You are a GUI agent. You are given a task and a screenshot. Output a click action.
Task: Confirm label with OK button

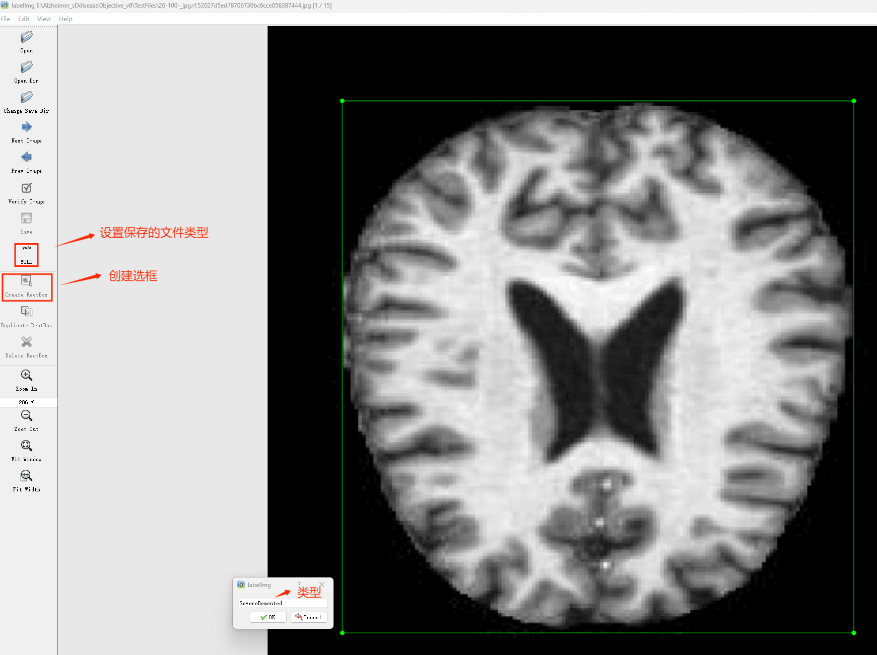[268, 617]
